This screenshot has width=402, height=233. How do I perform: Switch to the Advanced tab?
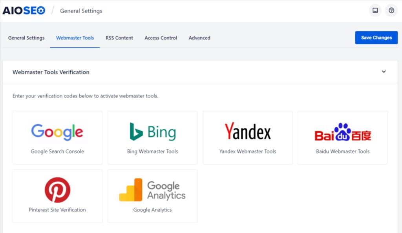click(x=199, y=38)
